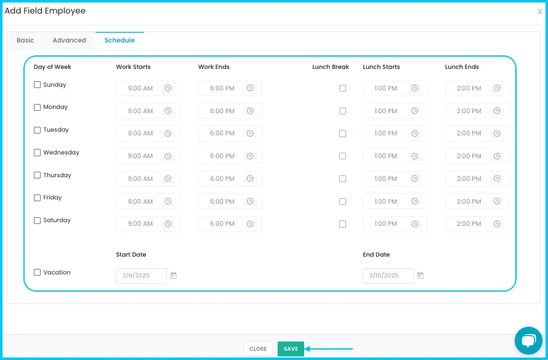Enable Lunch Break for Monday
The height and width of the screenshot is (360, 548).
tap(342, 111)
